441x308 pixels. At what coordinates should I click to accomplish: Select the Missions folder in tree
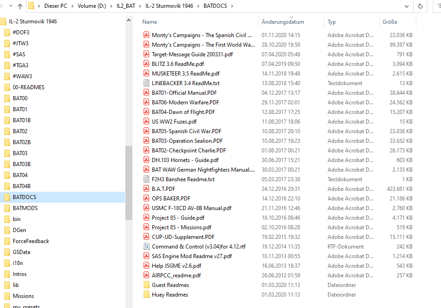(x=23, y=296)
